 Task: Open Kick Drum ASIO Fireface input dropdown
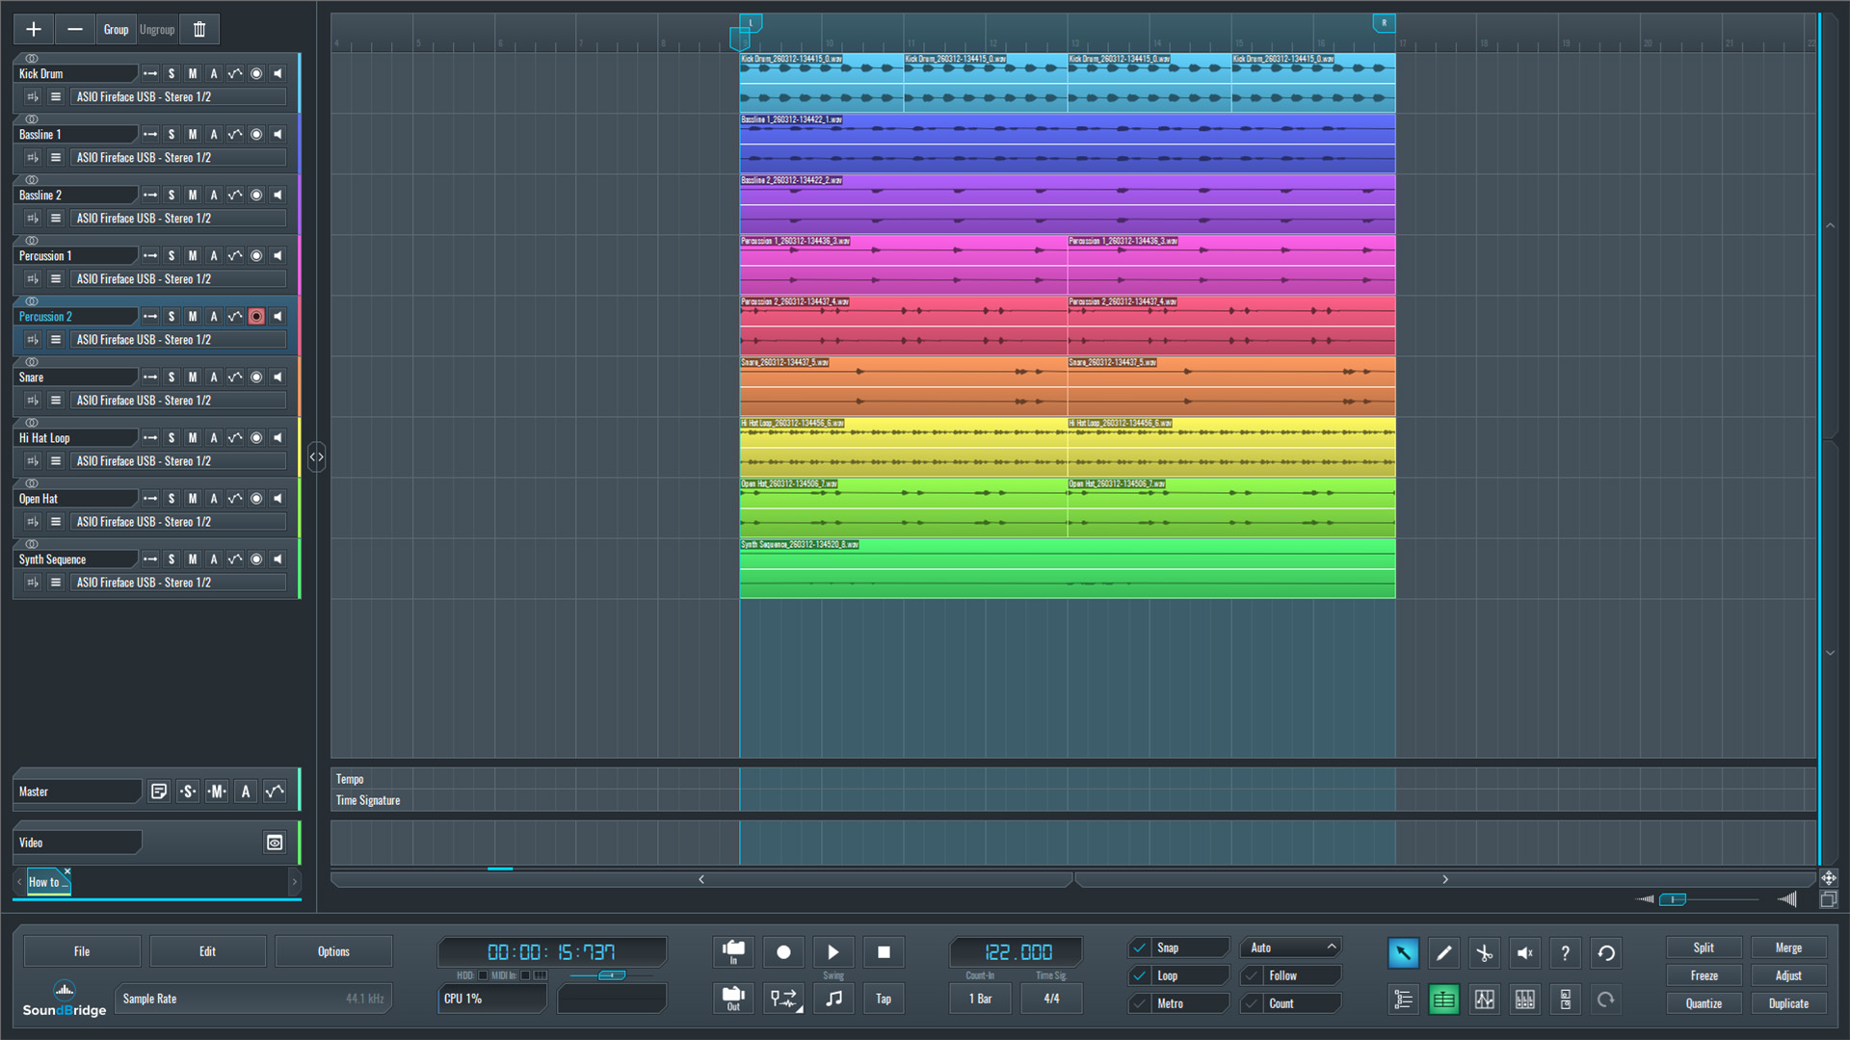178,97
